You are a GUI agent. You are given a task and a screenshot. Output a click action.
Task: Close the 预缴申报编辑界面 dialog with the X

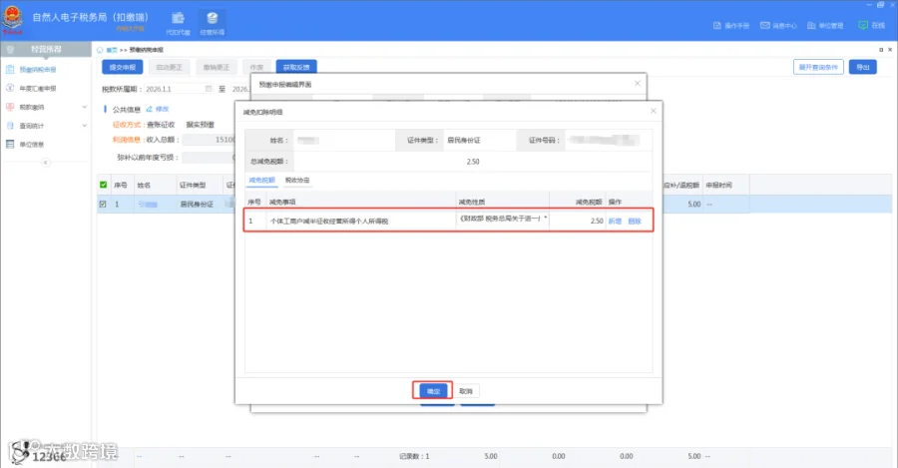[x=637, y=84]
